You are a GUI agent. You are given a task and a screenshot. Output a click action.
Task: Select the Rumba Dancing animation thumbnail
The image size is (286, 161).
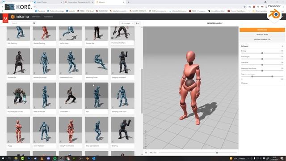tap(44, 34)
